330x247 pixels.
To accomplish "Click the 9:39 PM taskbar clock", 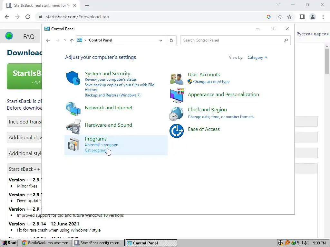I will 319,243.
